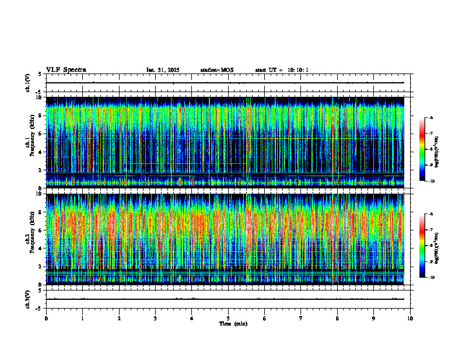Click the "Time (min)" x-axis label
Image resolution: width=462 pixels, height=357 pixels.
(x=233, y=324)
